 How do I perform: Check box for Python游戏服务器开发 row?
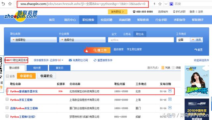point(7,91)
